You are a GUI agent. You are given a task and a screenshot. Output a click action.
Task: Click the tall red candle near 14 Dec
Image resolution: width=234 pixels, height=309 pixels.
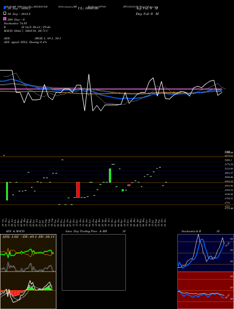78,190
